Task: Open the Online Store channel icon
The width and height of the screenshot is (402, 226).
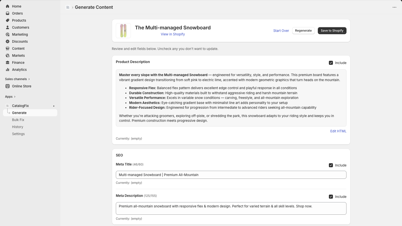Action: pyautogui.click(x=7, y=86)
